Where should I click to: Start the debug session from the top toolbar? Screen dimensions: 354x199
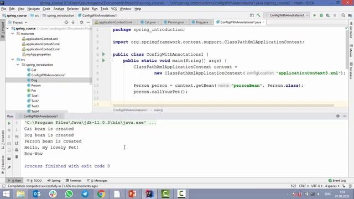(321, 15)
